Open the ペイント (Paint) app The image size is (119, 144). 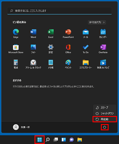[x=68, y=64]
